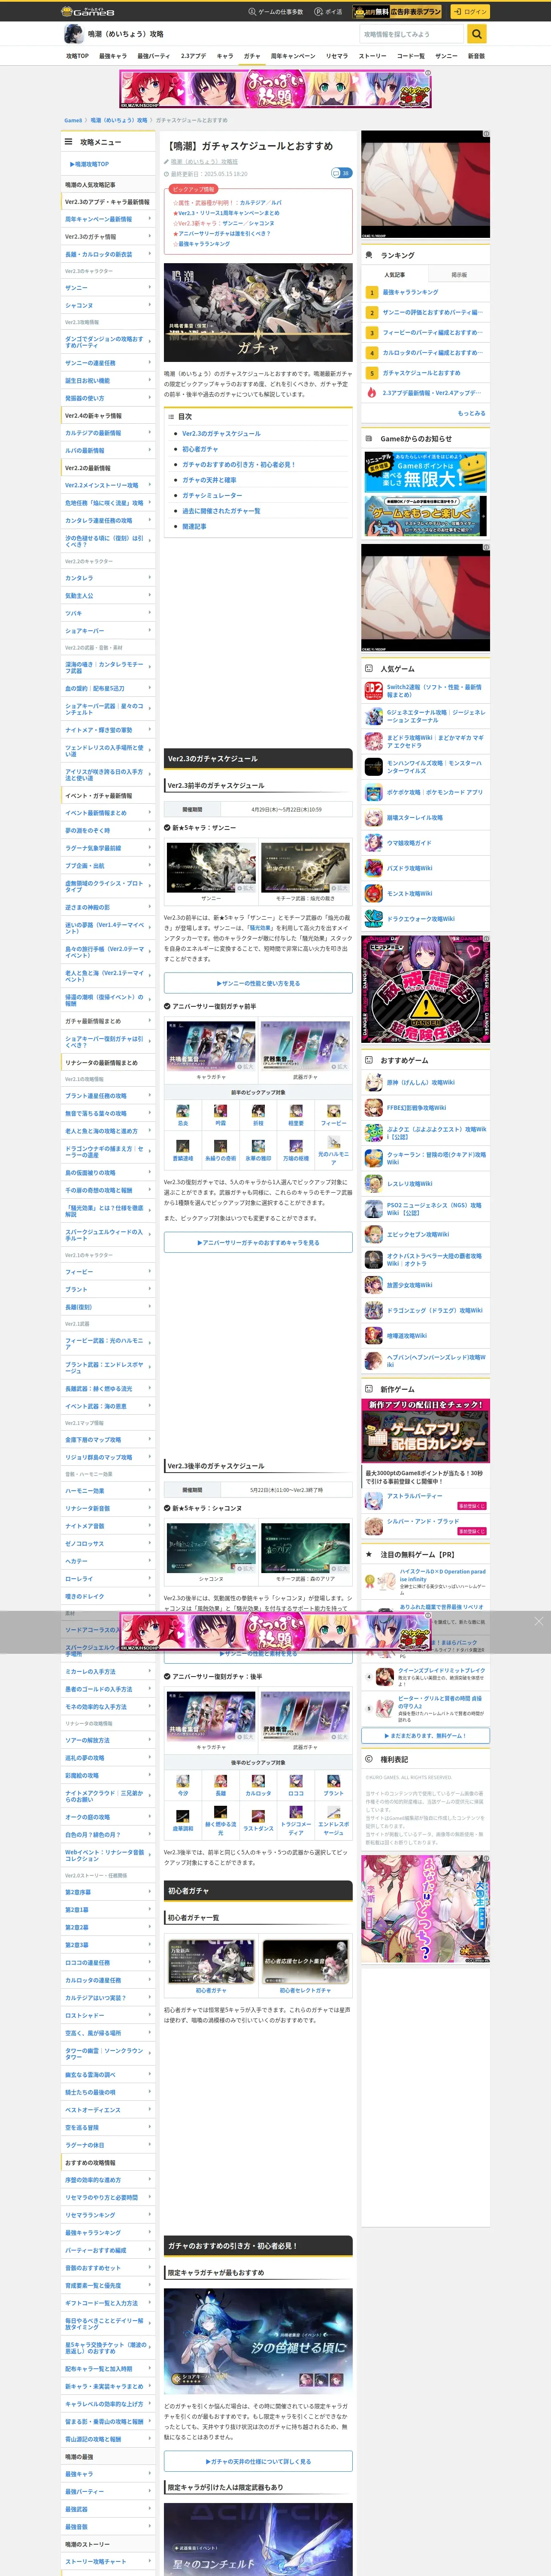Expand the カルテジアの最新情報 sidebar item
551x2576 pixels.
(x=108, y=433)
